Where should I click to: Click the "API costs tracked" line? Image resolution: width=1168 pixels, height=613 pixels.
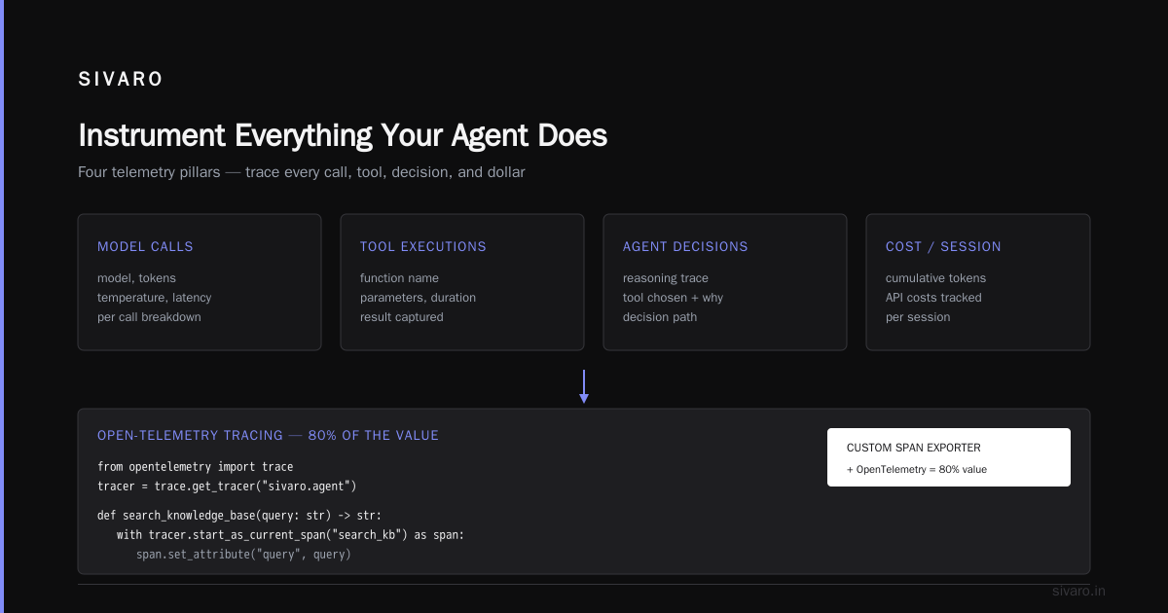933,298
